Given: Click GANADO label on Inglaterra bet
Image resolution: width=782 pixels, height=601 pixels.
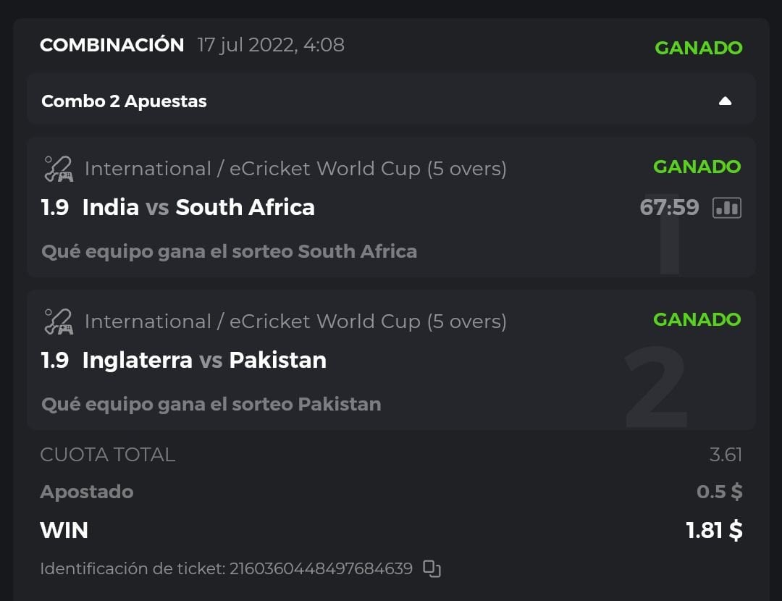Looking at the screenshot, I should [x=697, y=319].
